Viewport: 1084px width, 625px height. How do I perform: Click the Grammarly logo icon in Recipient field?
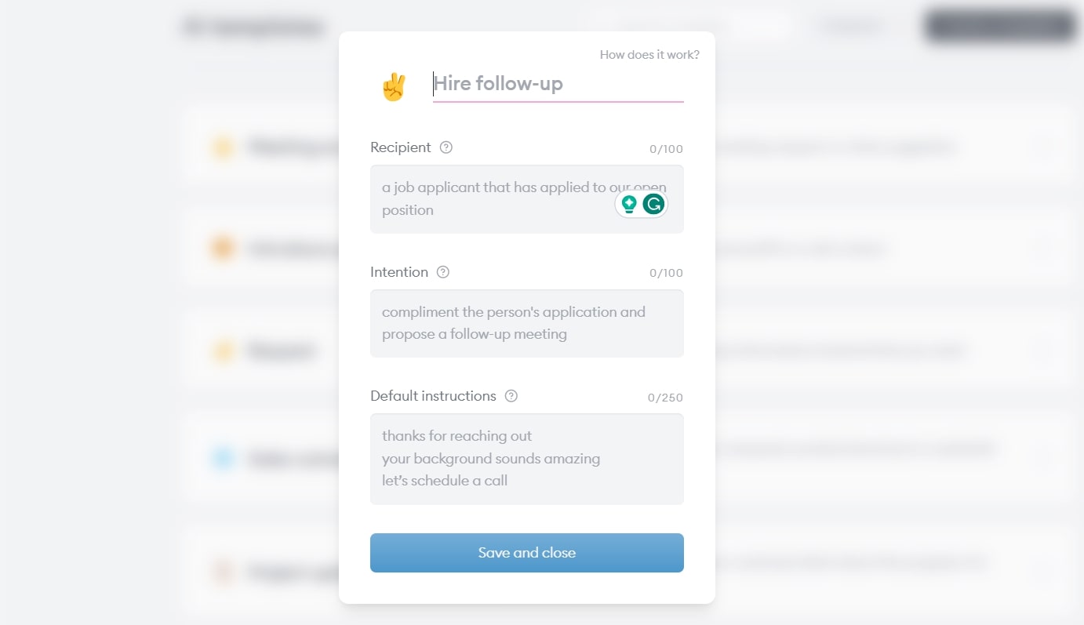click(x=654, y=204)
